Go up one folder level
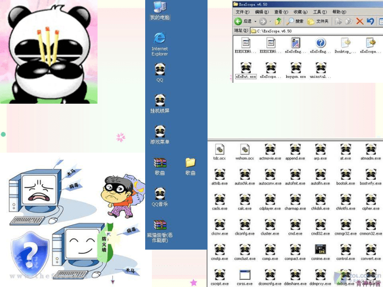The width and height of the screenshot is (383, 287). click(x=278, y=21)
